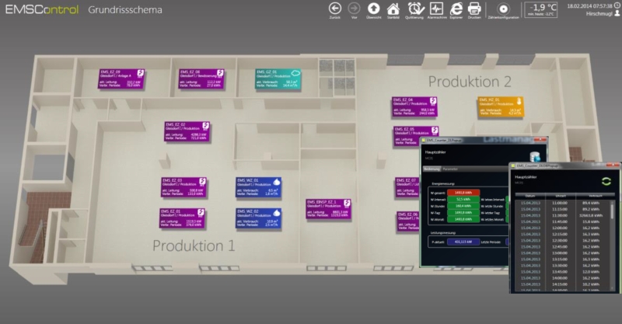Image resolution: width=622 pixels, height=324 pixels.
Task: Open Zählerkonfiguration disc icon
Action: click(503, 9)
